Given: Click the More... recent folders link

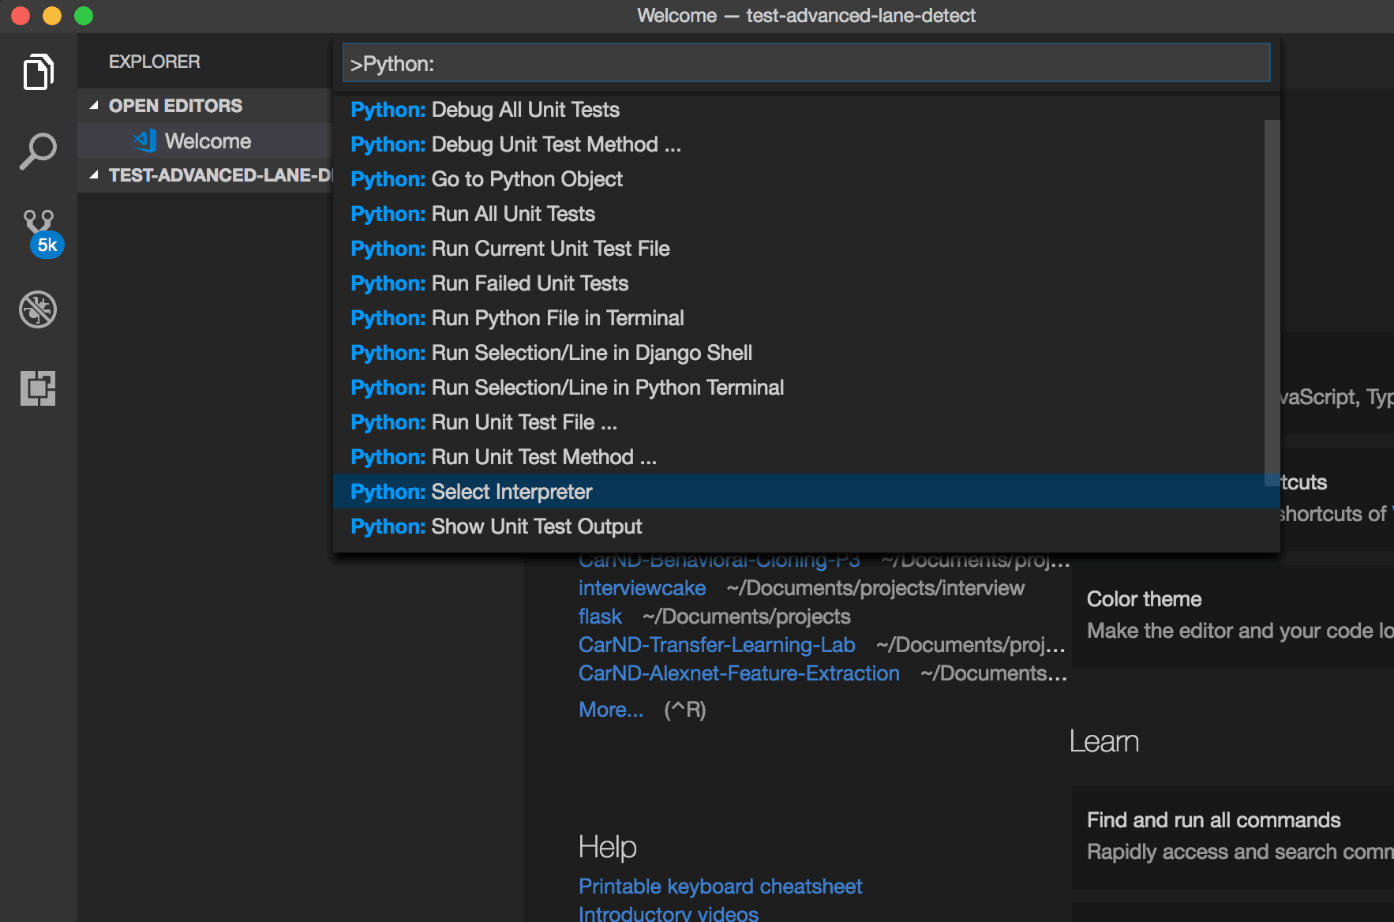Looking at the screenshot, I should [611, 710].
